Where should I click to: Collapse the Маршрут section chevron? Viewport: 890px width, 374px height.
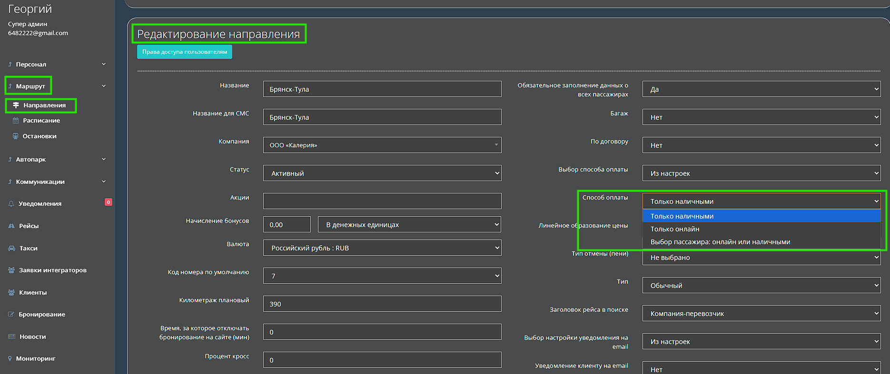pyautogui.click(x=103, y=86)
